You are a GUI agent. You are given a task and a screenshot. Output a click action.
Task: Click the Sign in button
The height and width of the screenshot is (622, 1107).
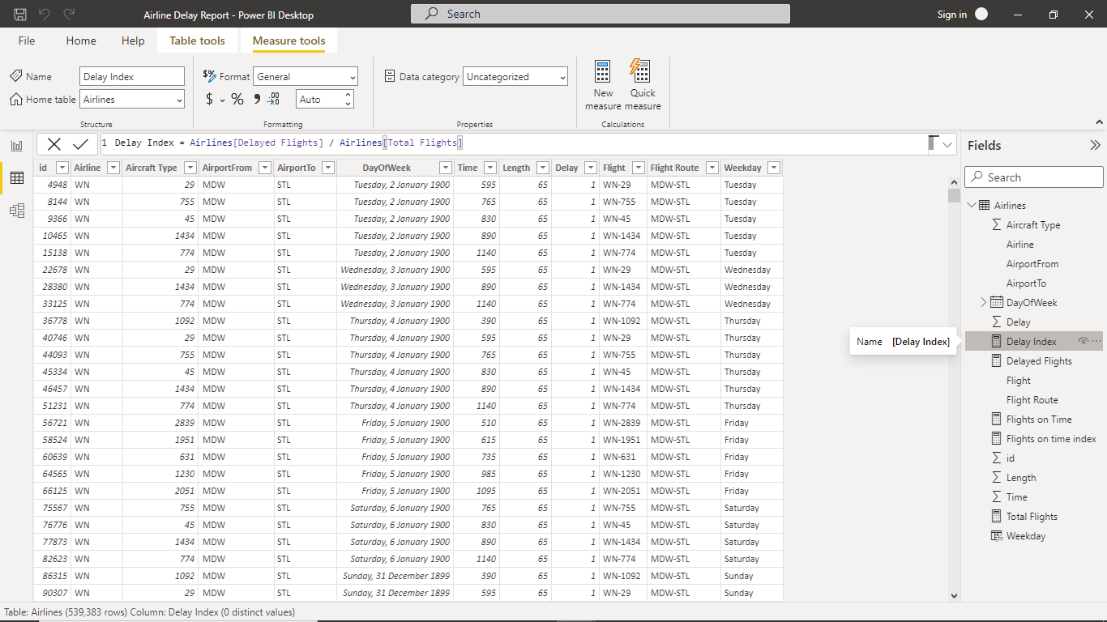(952, 14)
